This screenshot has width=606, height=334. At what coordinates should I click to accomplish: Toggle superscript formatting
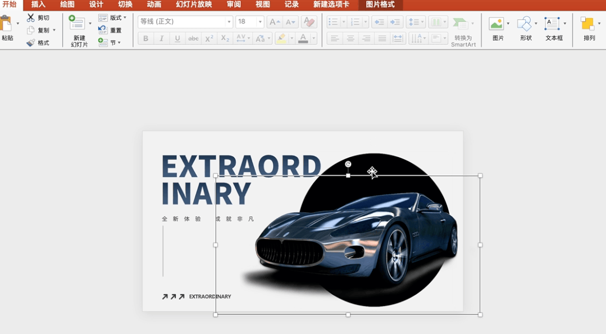(209, 38)
